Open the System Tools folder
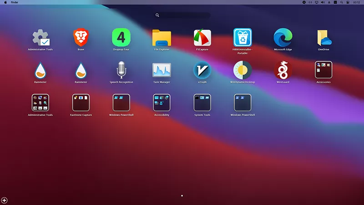This screenshot has height=205, width=364. 202,102
